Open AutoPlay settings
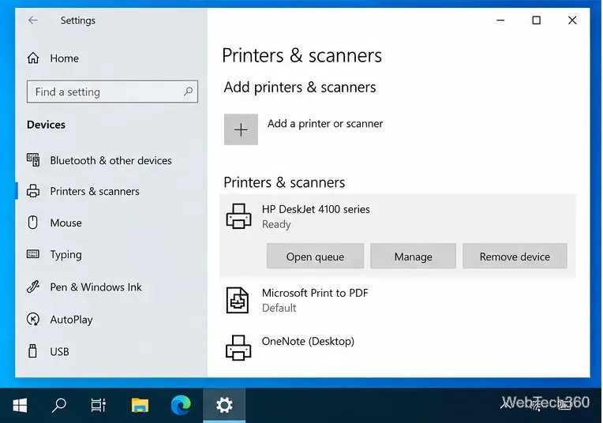This screenshot has width=603, height=423. pyautogui.click(x=60, y=319)
